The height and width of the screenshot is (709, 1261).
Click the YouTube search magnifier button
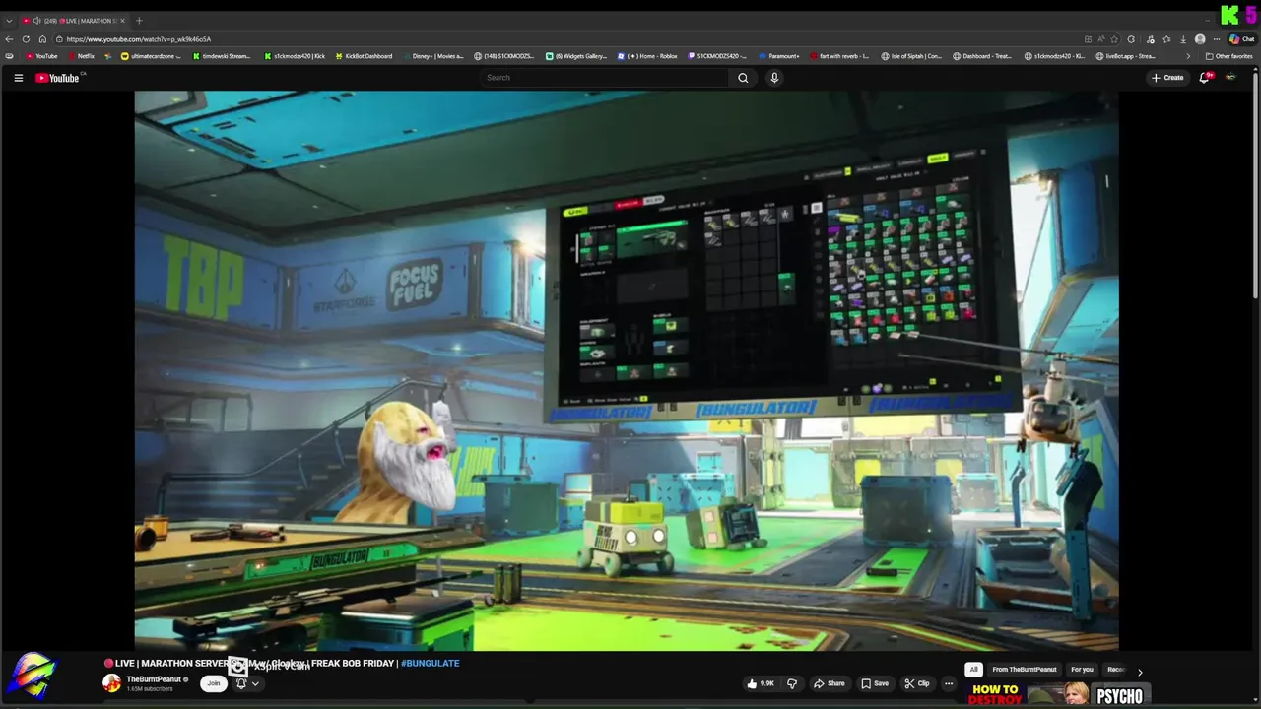point(743,78)
